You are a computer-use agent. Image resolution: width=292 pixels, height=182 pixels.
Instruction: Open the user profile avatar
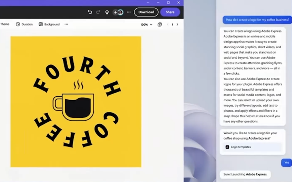[121, 12]
